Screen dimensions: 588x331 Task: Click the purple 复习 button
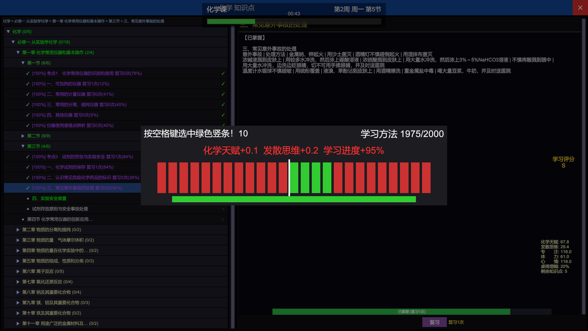tap(434, 322)
